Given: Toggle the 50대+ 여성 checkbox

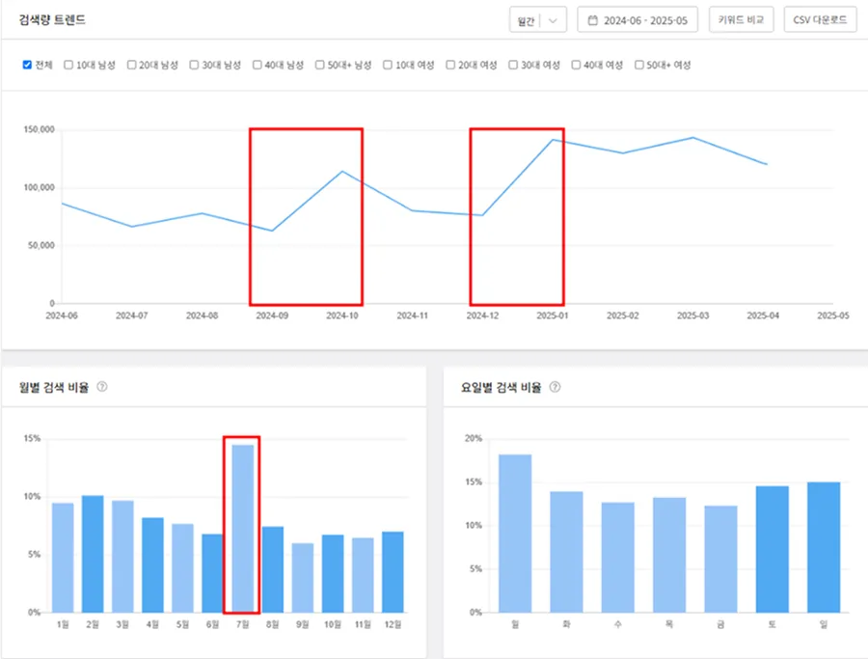Looking at the screenshot, I should click(x=639, y=65).
